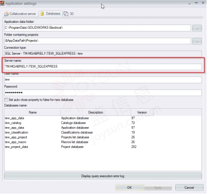Sort by the Version column header

click(142, 112)
